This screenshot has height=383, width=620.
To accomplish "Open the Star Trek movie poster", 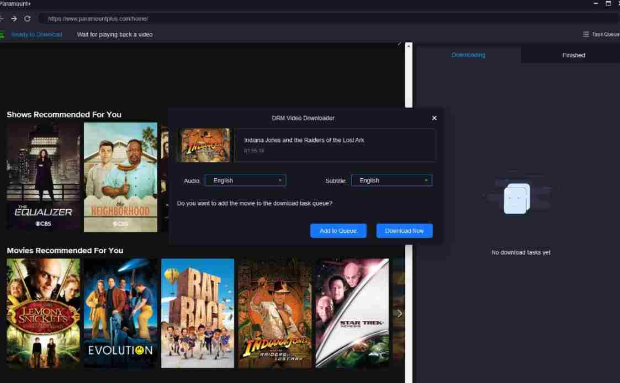I will click(x=352, y=313).
